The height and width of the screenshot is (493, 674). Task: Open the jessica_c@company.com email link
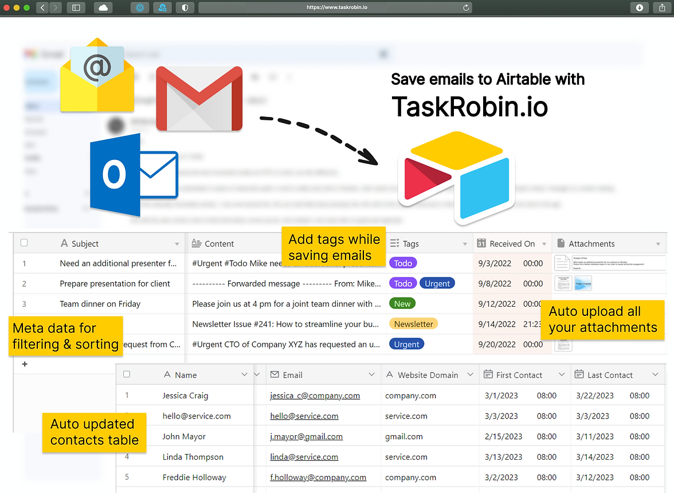315,395
